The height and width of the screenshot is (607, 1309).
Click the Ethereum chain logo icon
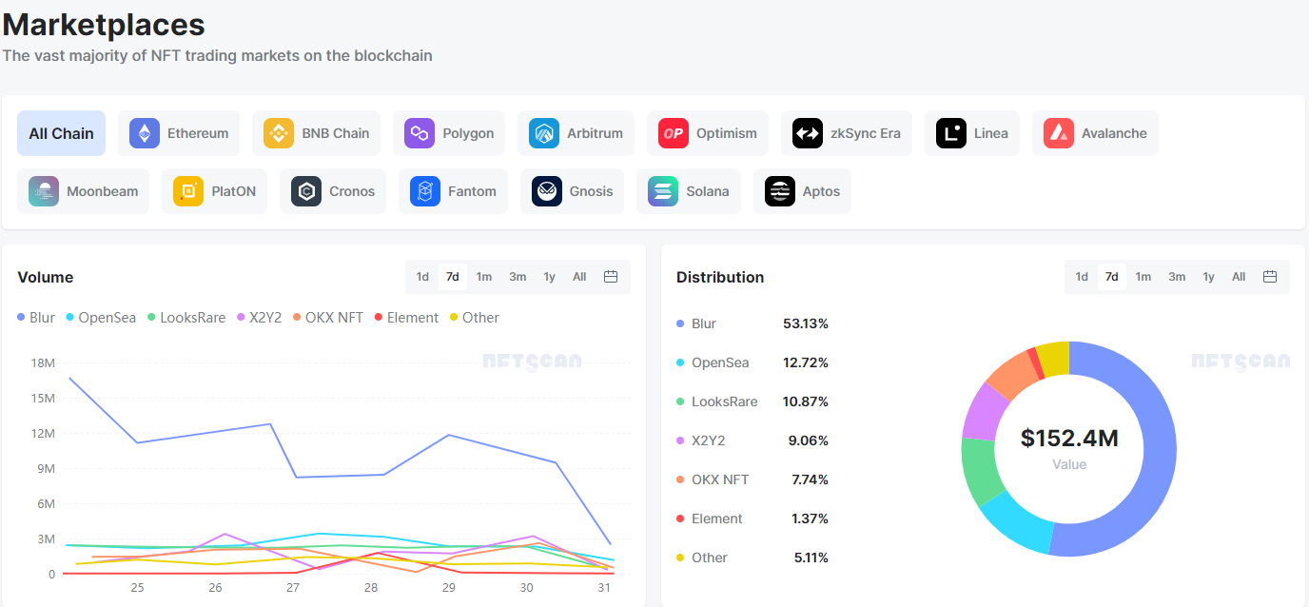point(145,133)
